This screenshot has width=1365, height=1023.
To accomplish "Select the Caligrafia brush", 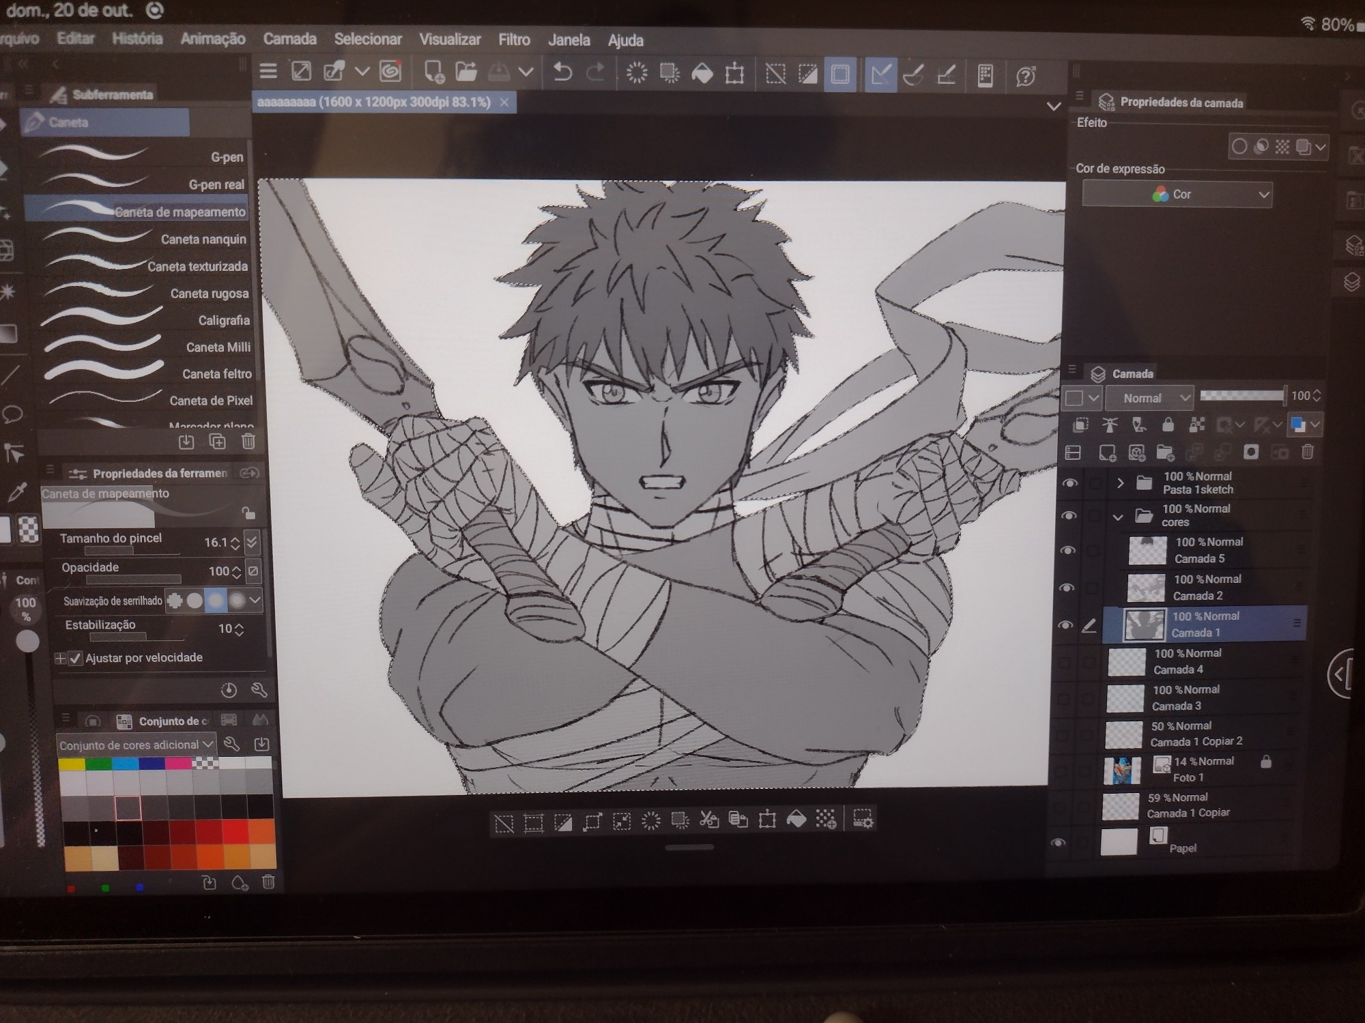I will pos(143,319).
